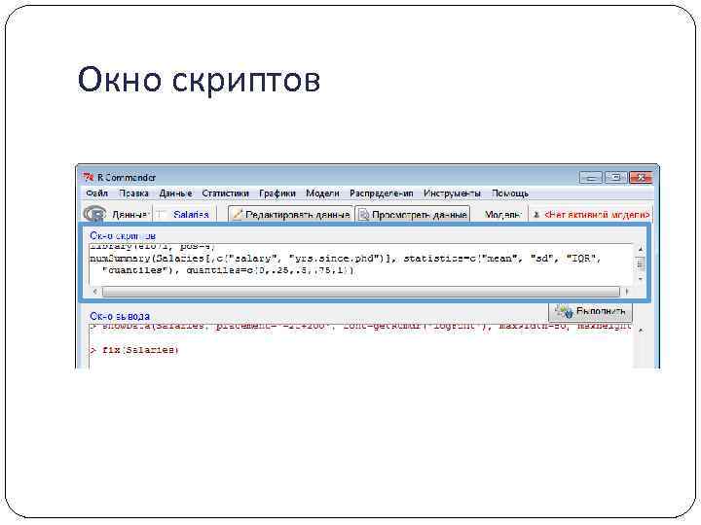Image resolution: width=701 pixels, height=525 pixels.
Task: Click the showData line in output window
Action: pyautogui.click(x=360, y=327)
